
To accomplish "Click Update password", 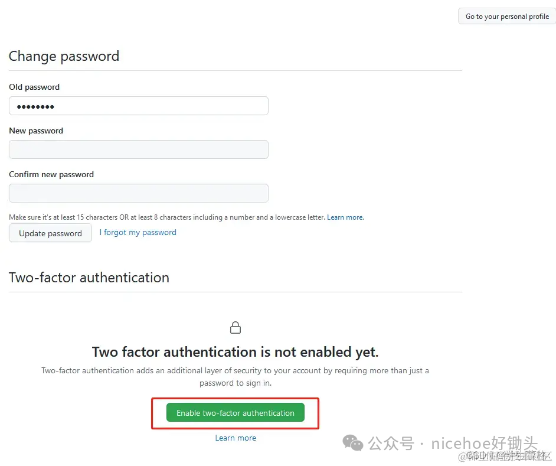I will tap(50, 233).
